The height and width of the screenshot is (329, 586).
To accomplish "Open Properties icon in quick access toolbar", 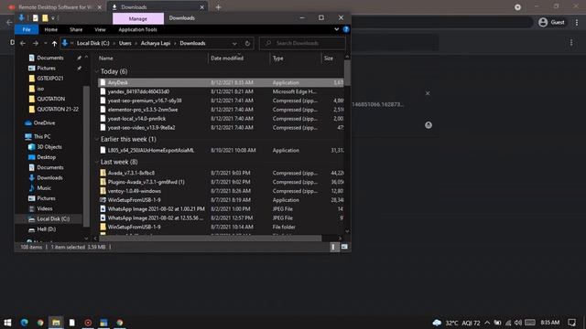I will [x=35, y=18].
